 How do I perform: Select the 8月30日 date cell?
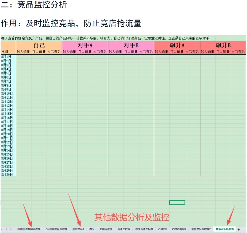click(x=8, y=175)
